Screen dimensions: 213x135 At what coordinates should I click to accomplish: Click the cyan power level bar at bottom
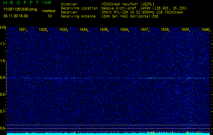point(108,134)
